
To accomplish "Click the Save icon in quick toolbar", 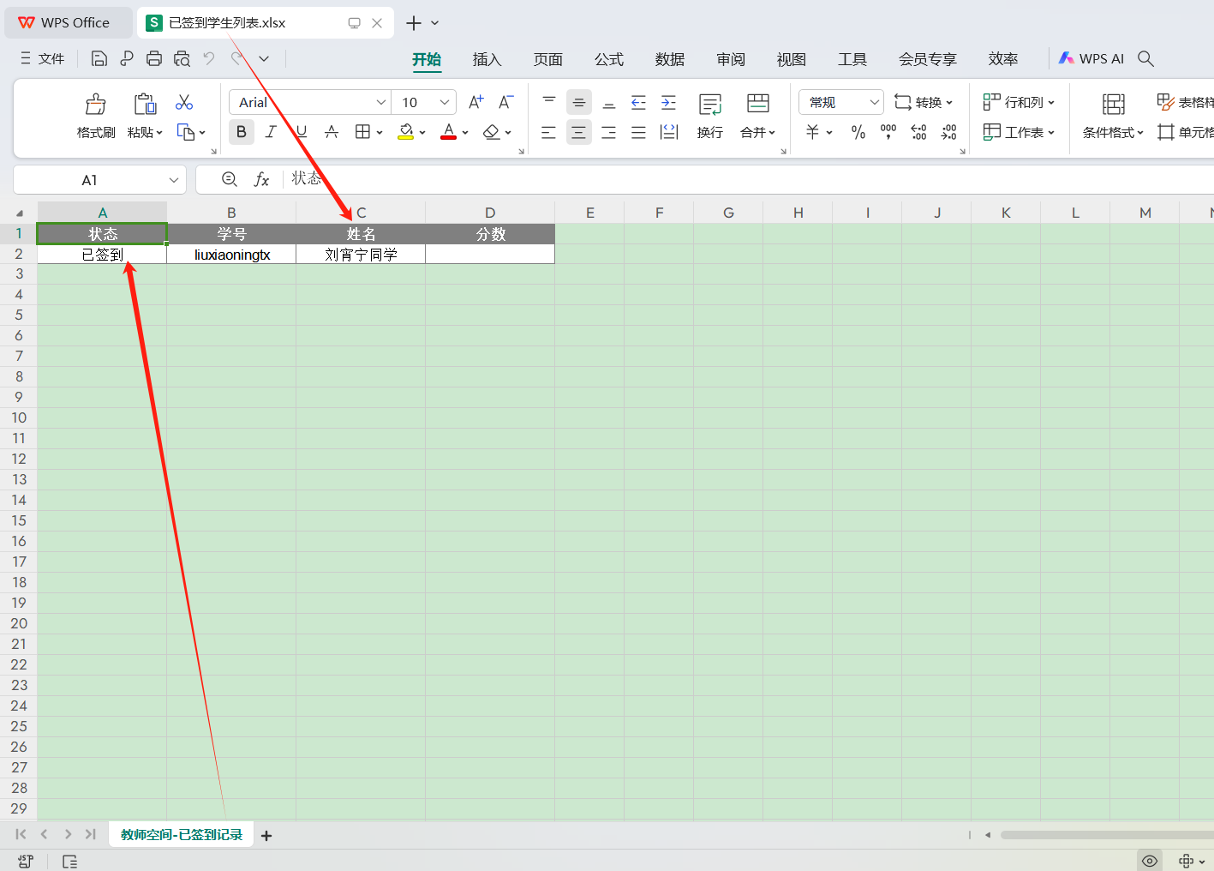I will [99, 58].
